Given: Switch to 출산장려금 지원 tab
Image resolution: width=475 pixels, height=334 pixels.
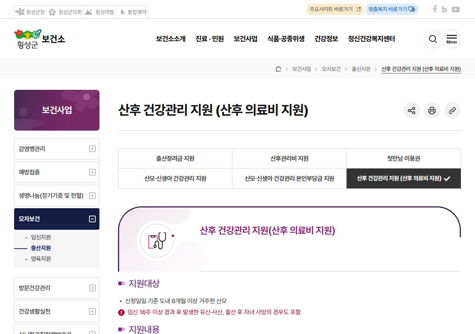Looking at the screenshot, I should pos(175,158).
